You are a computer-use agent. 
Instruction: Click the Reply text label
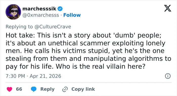[48, 89]
